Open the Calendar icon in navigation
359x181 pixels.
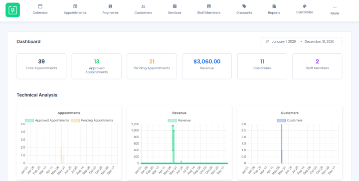[40, 6]
